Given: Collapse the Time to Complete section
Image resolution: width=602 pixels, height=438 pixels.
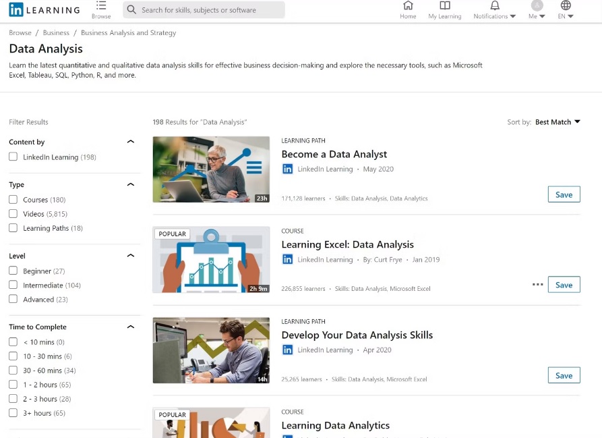Looking at the screenshot, I should [x=131, y=327].
